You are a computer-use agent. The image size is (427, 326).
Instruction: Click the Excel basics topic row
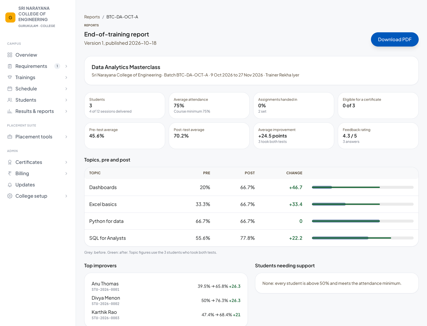(251, 204)
